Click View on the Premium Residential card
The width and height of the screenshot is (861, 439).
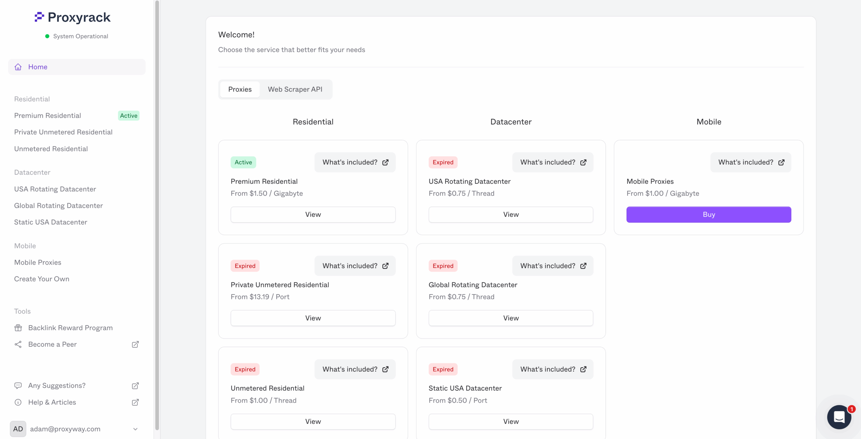(x=312, y=214)
